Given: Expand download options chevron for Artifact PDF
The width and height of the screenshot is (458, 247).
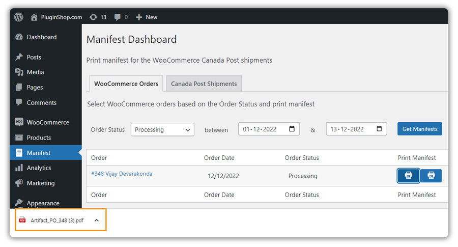Looking at the screenshot, I should pyautogui.click(x=97, y=221).
